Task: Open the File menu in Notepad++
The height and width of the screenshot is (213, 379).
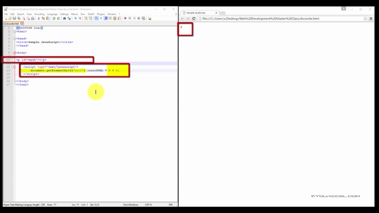Action: [6, 14]
